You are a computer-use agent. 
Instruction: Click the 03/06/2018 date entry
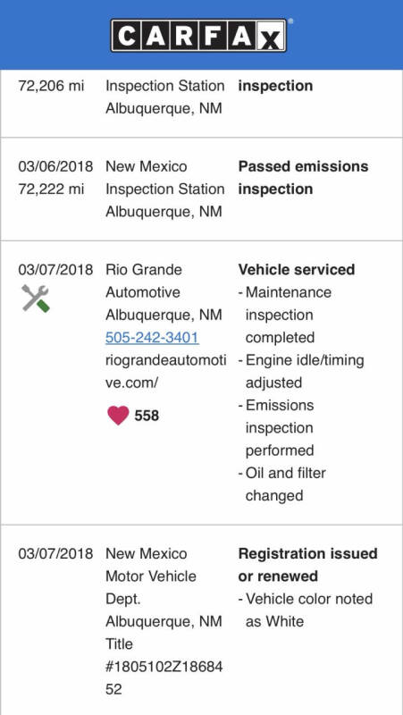55,166
